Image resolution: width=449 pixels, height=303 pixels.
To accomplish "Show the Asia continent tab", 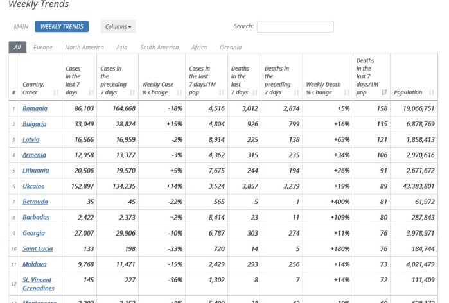I will click(x=122, y=48).
